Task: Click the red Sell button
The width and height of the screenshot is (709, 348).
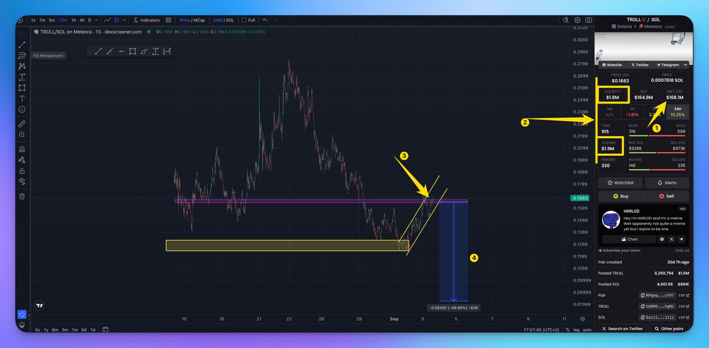Action: point(667,196)
